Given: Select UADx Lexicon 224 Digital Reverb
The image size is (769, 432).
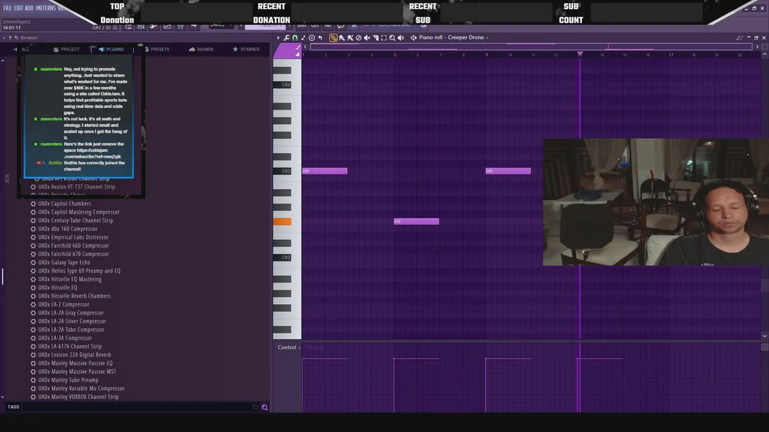Looking at the screenshot, I should click(74, 355).
